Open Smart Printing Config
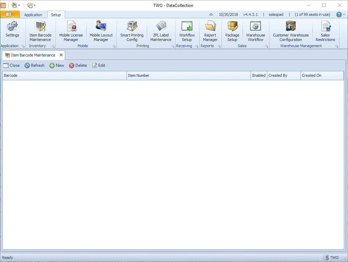348x262 pixels. coord(132,31)
